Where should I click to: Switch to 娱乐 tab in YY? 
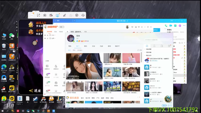85,46
